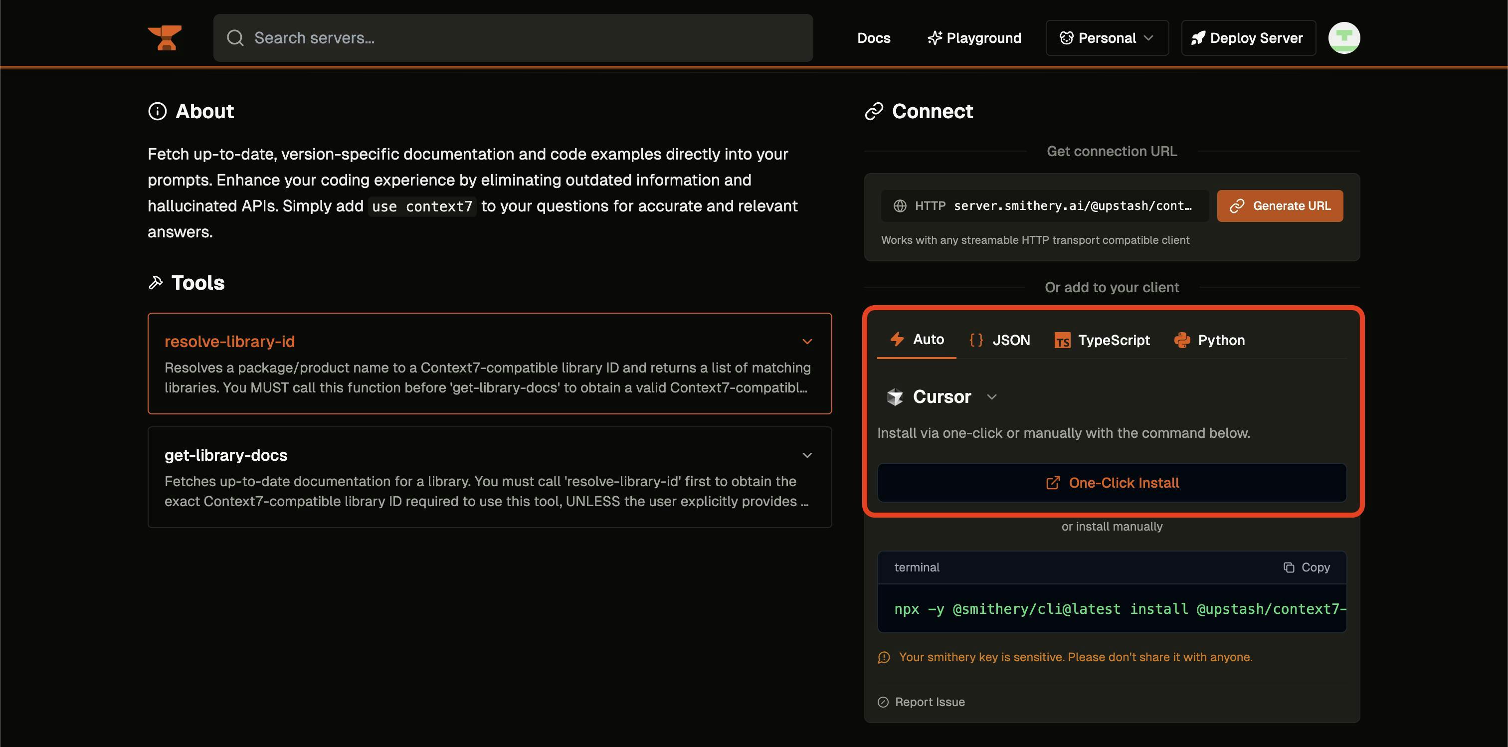This screenshot has width=1508, height=747.
Task: Click the Report Issue link
Action: tap(922, 702)
